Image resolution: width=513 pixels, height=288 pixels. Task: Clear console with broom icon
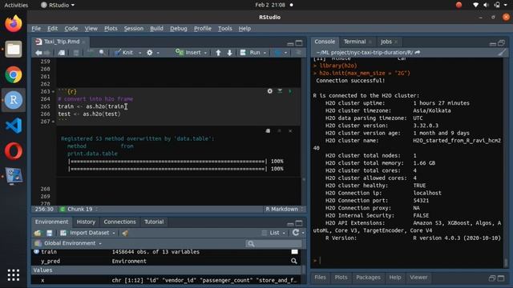(x=502, y=52)
